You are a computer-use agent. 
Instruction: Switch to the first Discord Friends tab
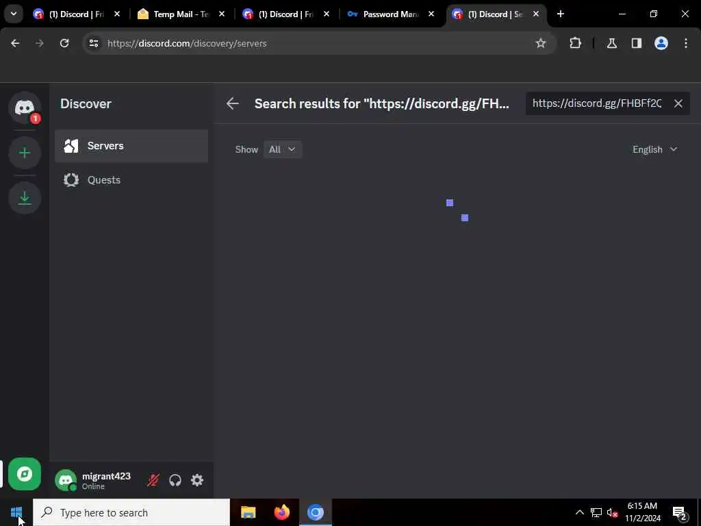coord(76,14)
